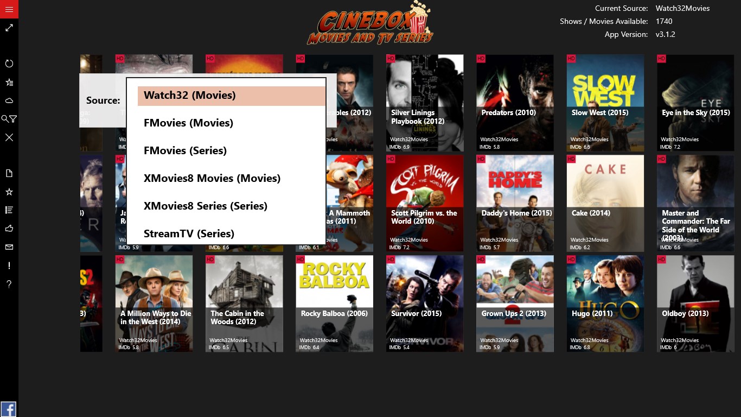Click the Source: label
Viewport: 741px width, 417px height.
pyautogui.click(x=103, y=100)
